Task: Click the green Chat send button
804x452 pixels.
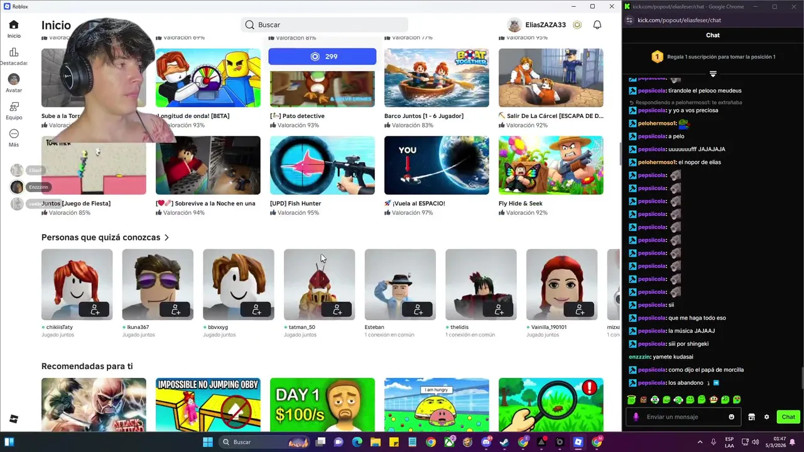Action: (788, 417)
